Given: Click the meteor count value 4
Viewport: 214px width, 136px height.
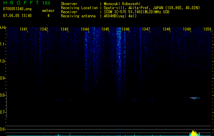Looking at the screenshot, I should [48, 16].
